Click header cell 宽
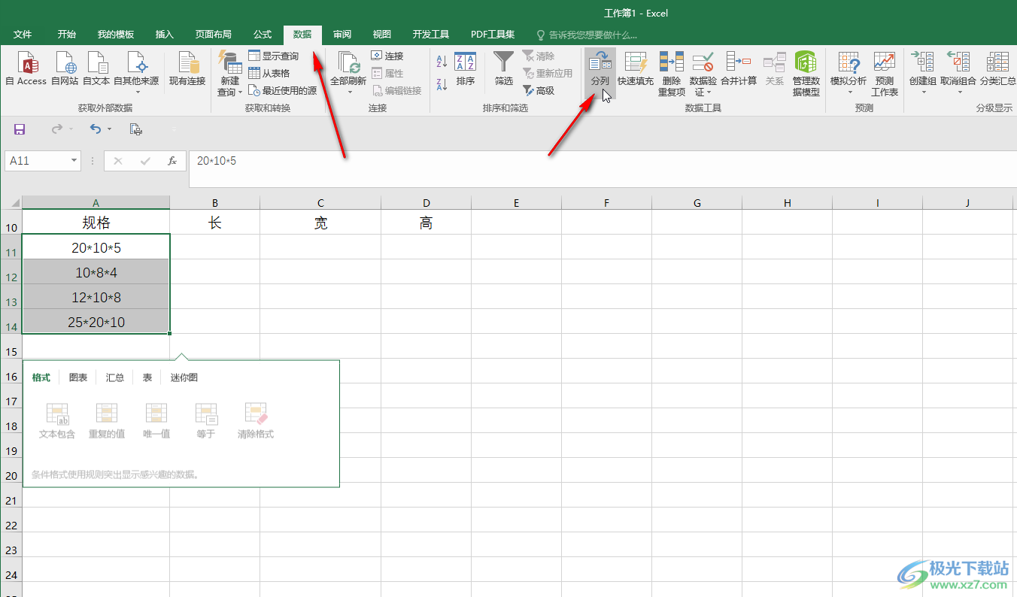1017x597 pixels. (x=320, y=223)
